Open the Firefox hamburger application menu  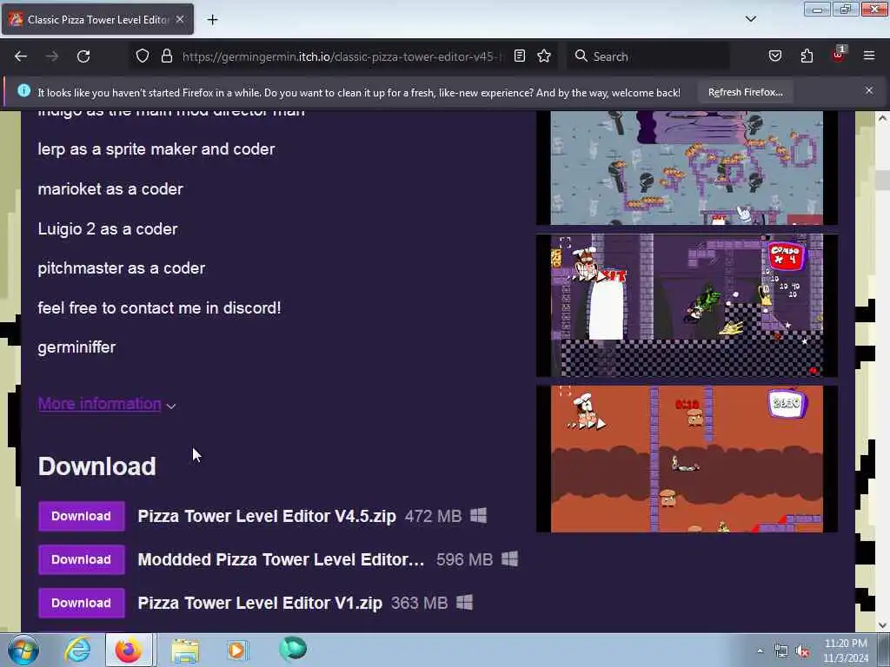(x=869, y=56)
